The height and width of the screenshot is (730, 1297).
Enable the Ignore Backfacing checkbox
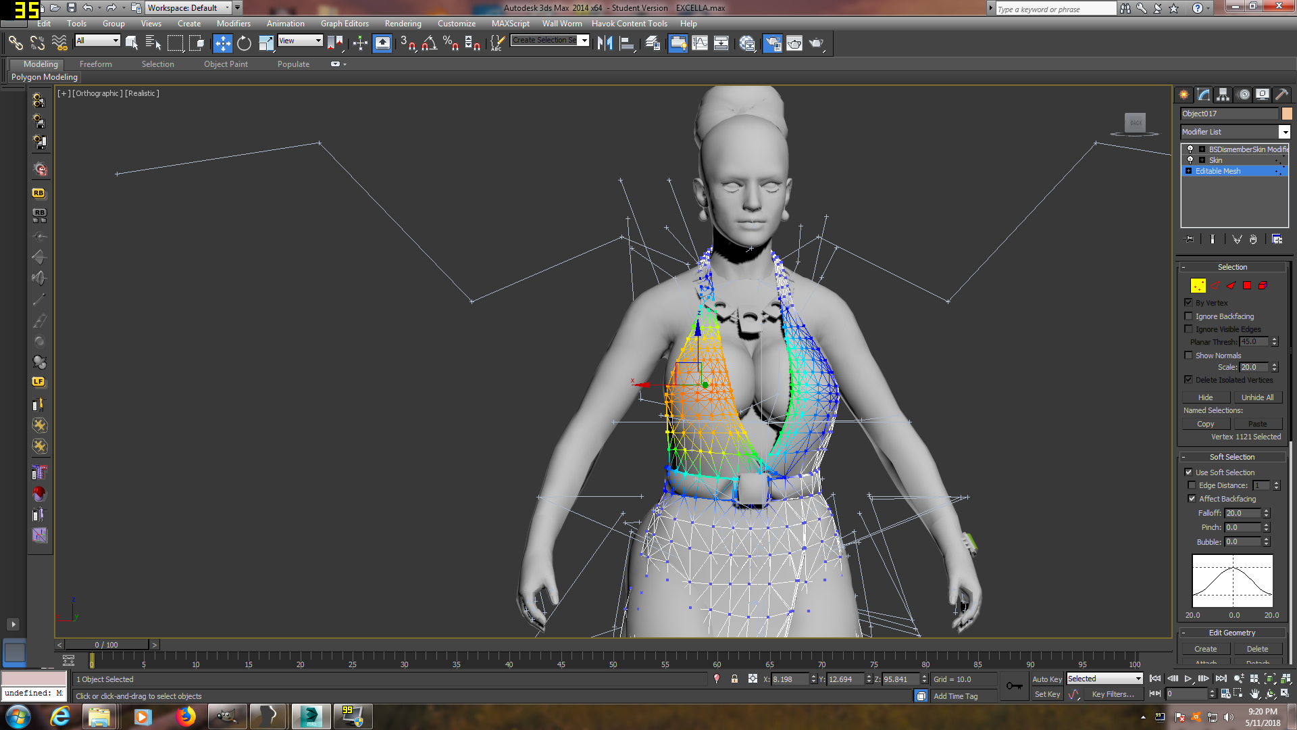pos(1189,316)
